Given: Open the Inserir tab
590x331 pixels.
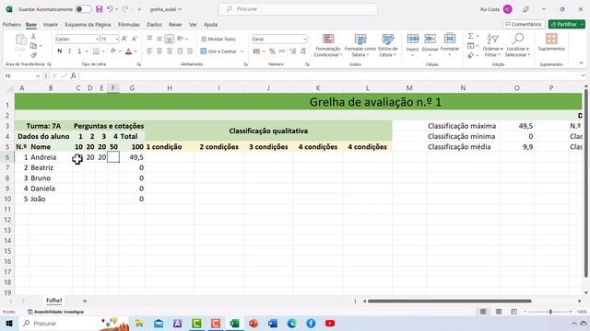Looking at the screenshot, I should 51,25.
